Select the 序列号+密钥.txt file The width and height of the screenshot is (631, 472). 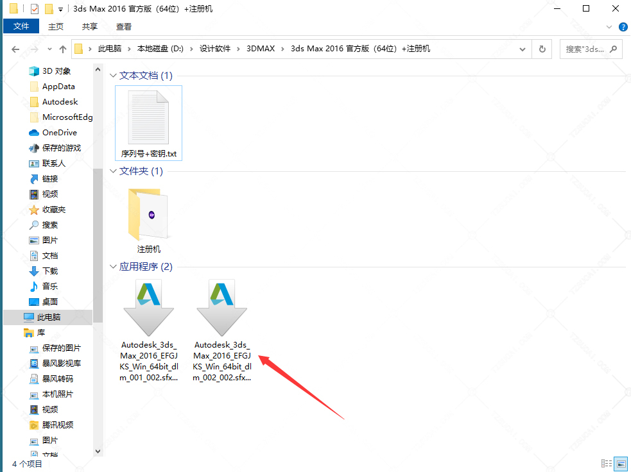[x=148, y=123]
